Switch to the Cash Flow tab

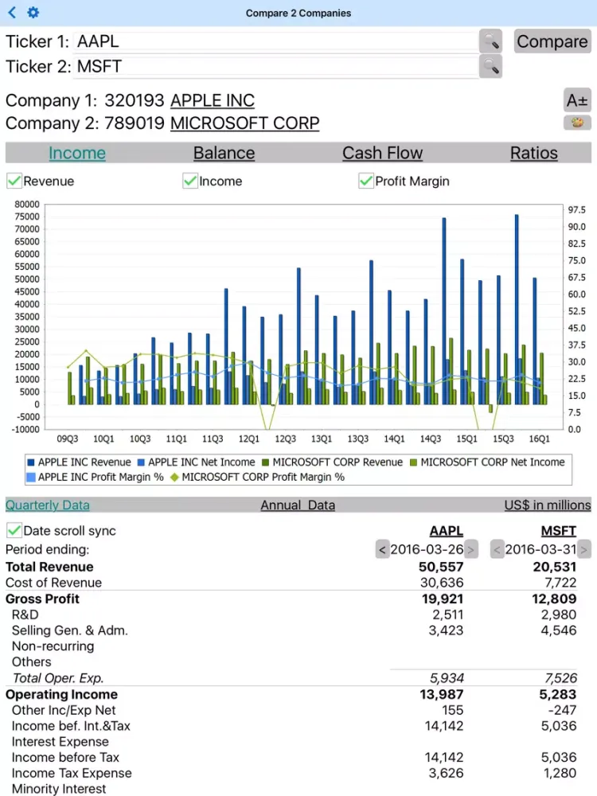[382, 153]
